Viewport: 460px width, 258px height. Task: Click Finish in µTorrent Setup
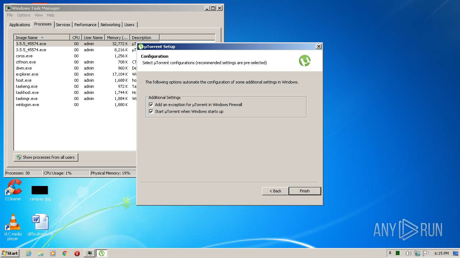305,191
